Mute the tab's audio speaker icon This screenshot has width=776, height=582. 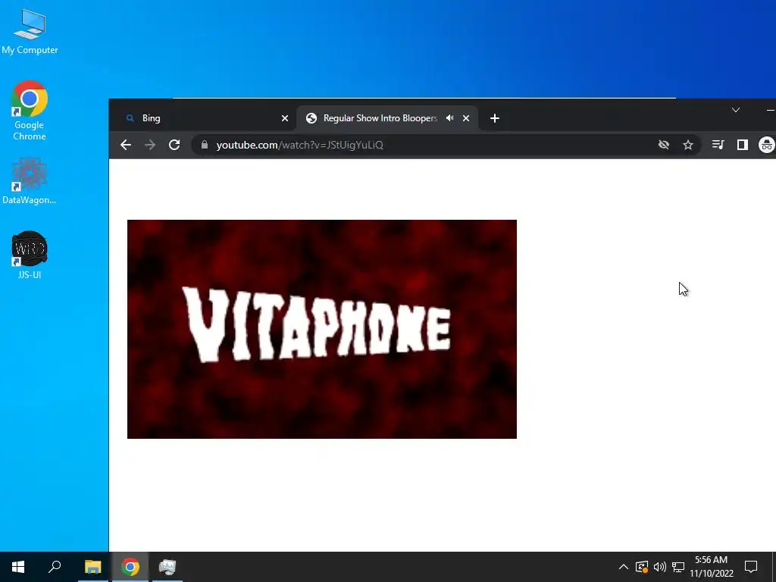point(449,118)
